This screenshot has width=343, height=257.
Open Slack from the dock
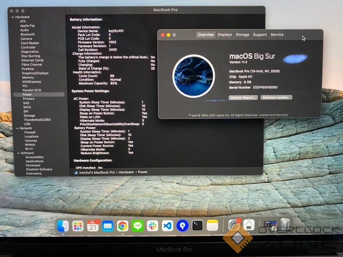pyautogui.click(x=152, y=226)
